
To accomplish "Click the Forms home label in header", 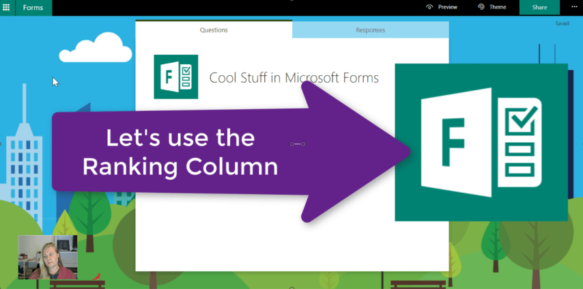I will tap(33, 8).
